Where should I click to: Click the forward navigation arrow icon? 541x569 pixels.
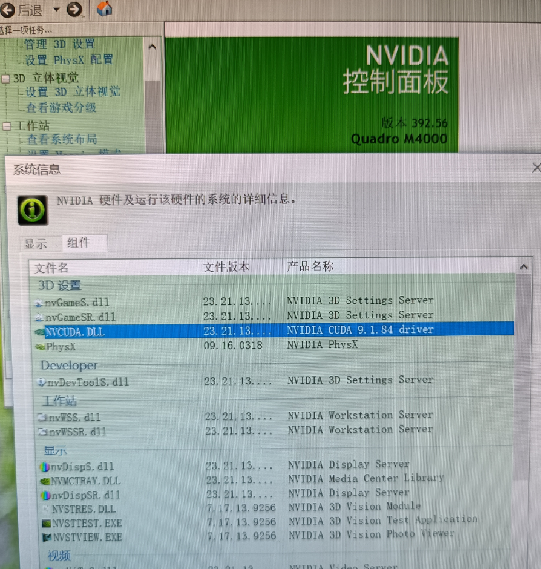[x=74, y=9]
